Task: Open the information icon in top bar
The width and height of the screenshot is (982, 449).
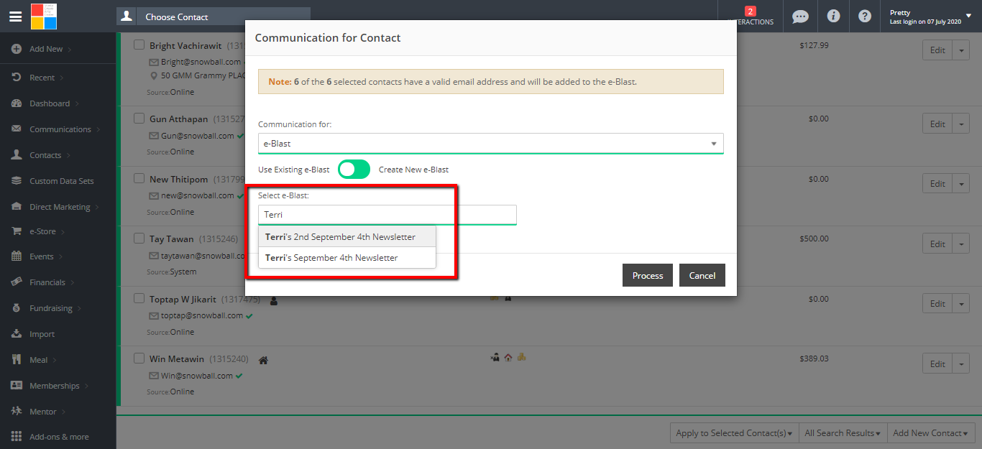Action: [x=833, y=17]
